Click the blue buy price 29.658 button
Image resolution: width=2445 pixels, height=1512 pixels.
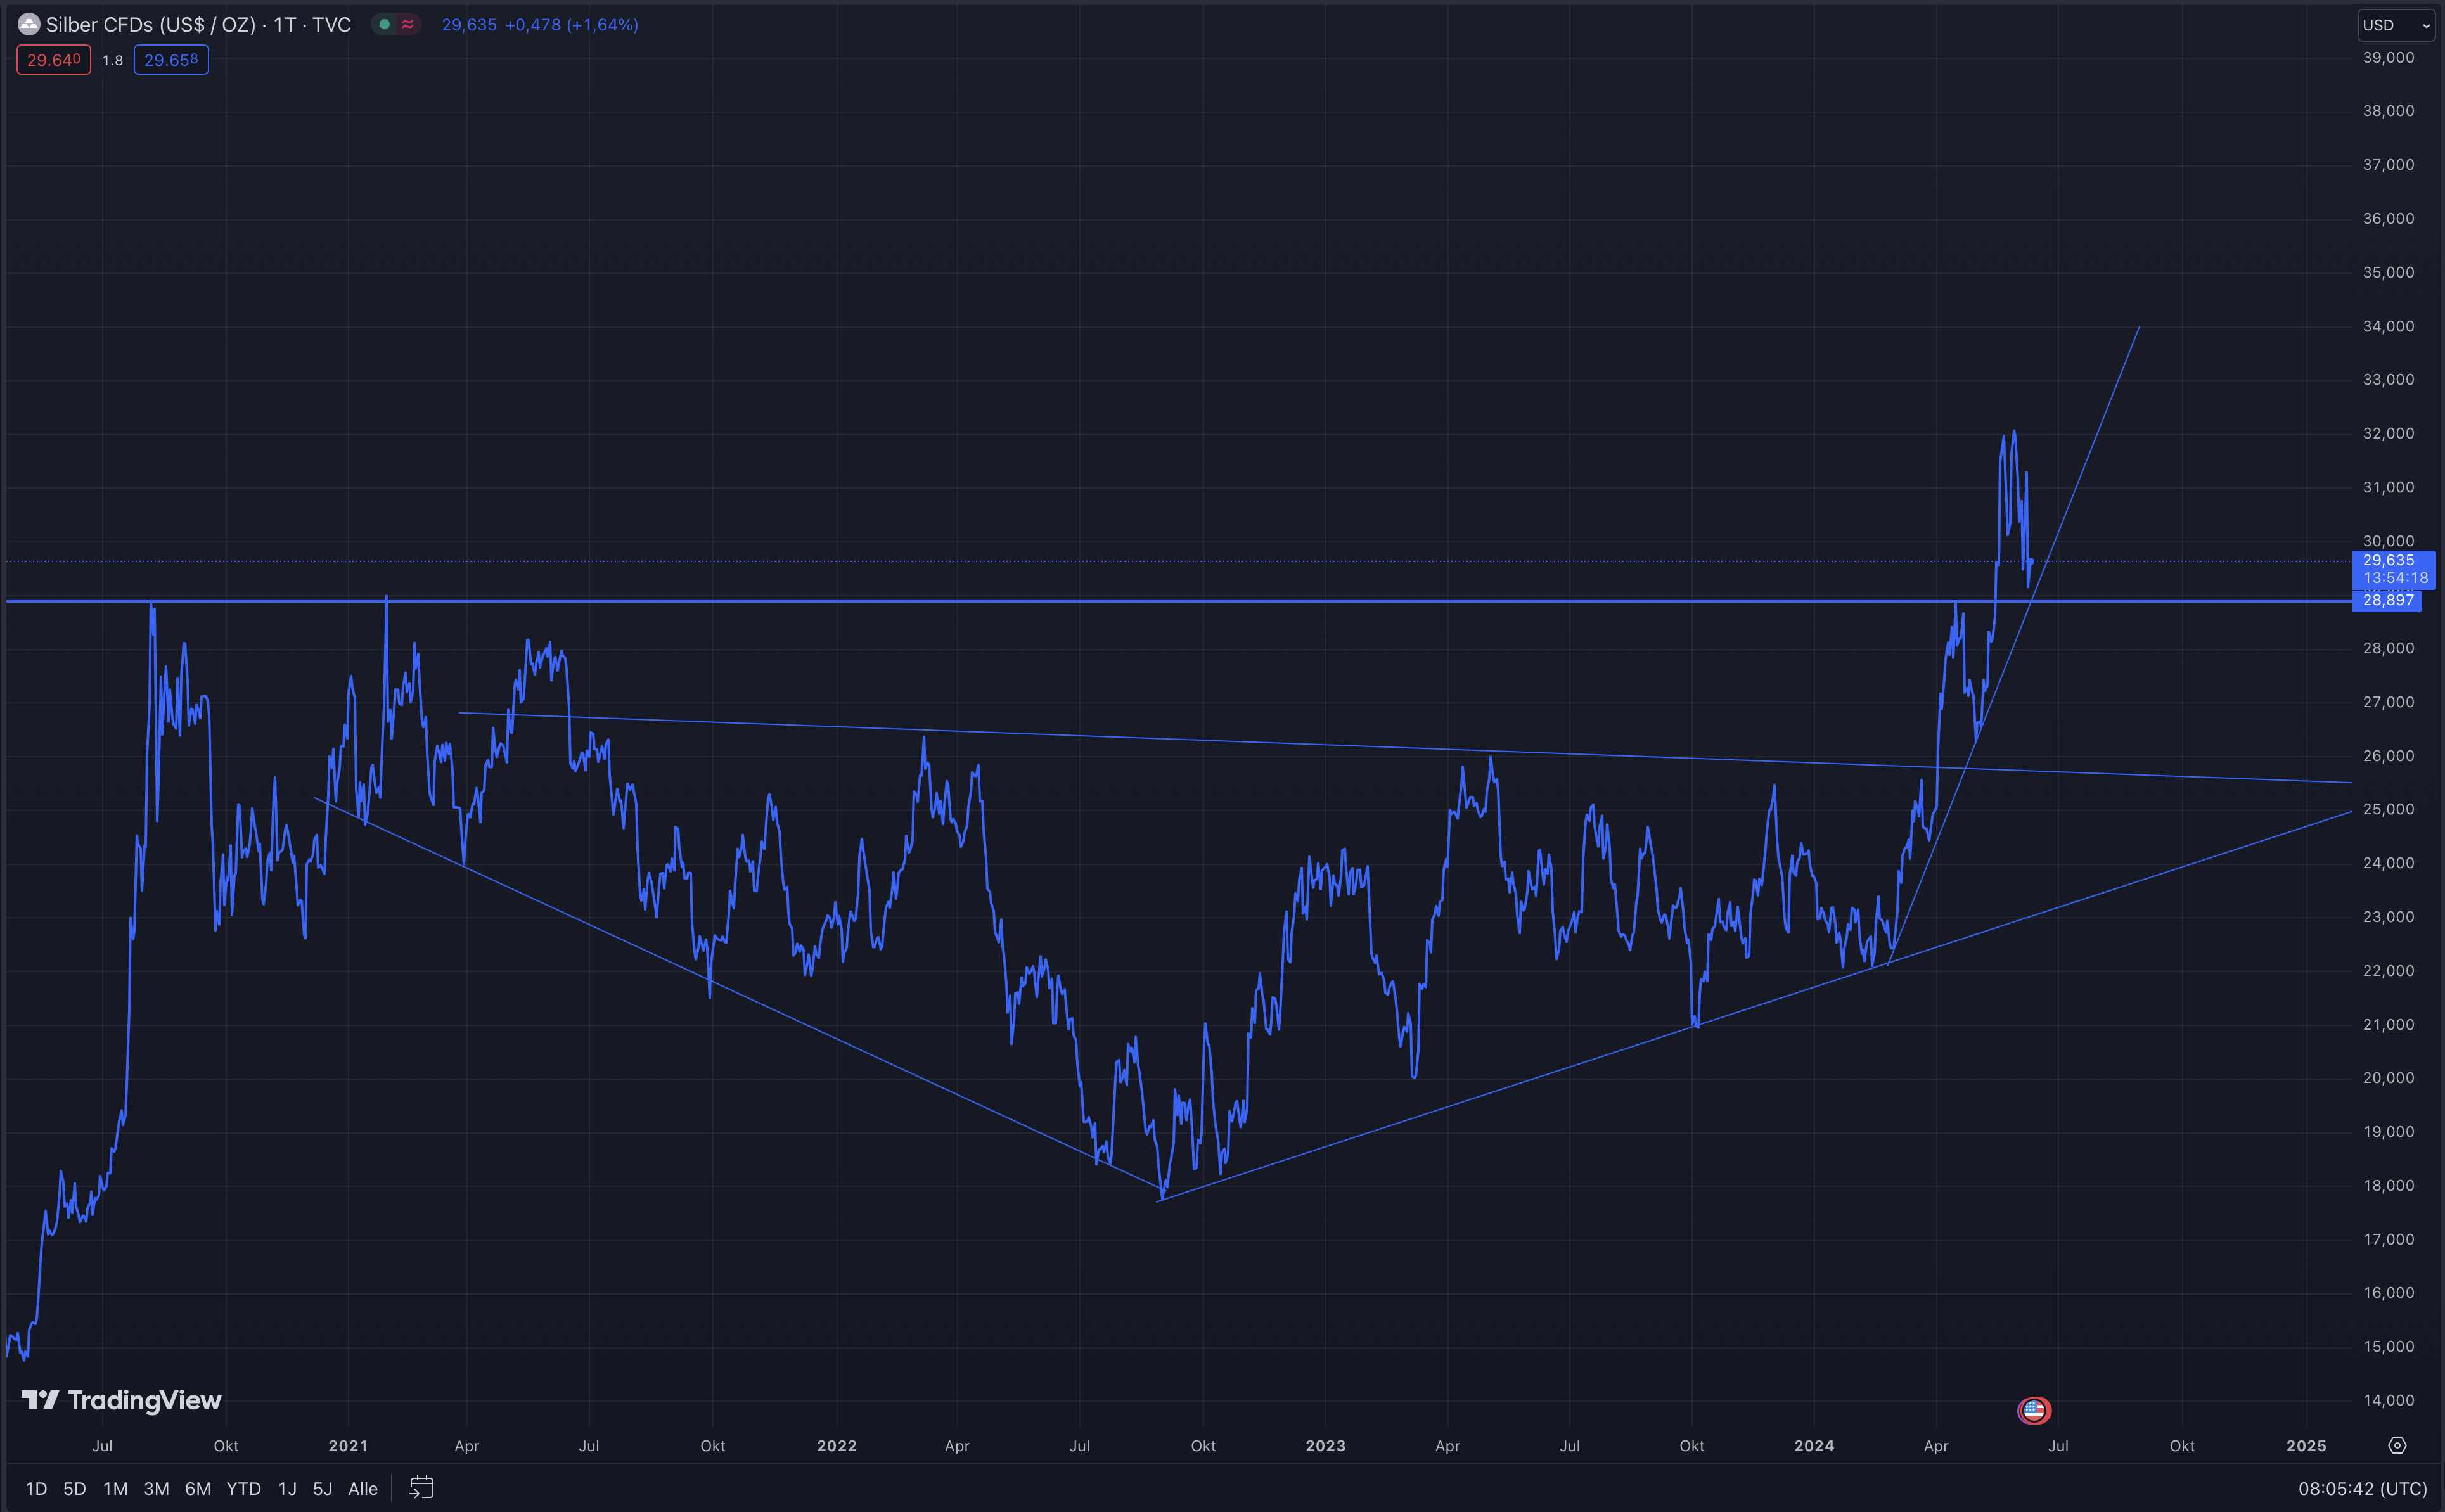(x=171, y=60)
